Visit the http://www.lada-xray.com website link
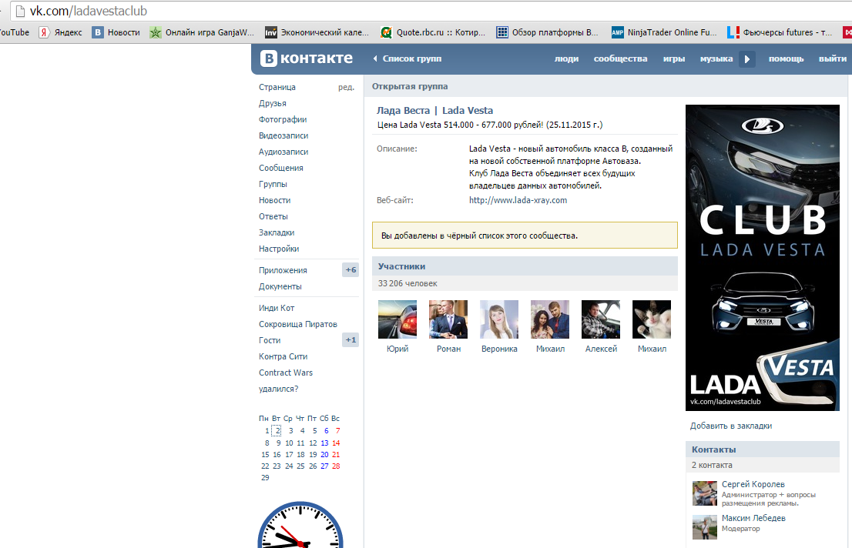Viewport: 852px width, 548px height. (518, 200)
